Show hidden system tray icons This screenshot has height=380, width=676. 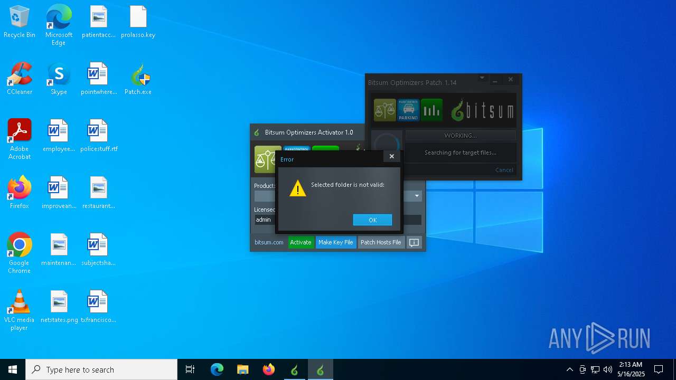569,369
